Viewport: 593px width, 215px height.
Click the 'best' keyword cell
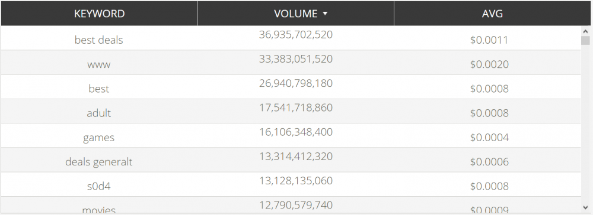click(x=98, y=89)
